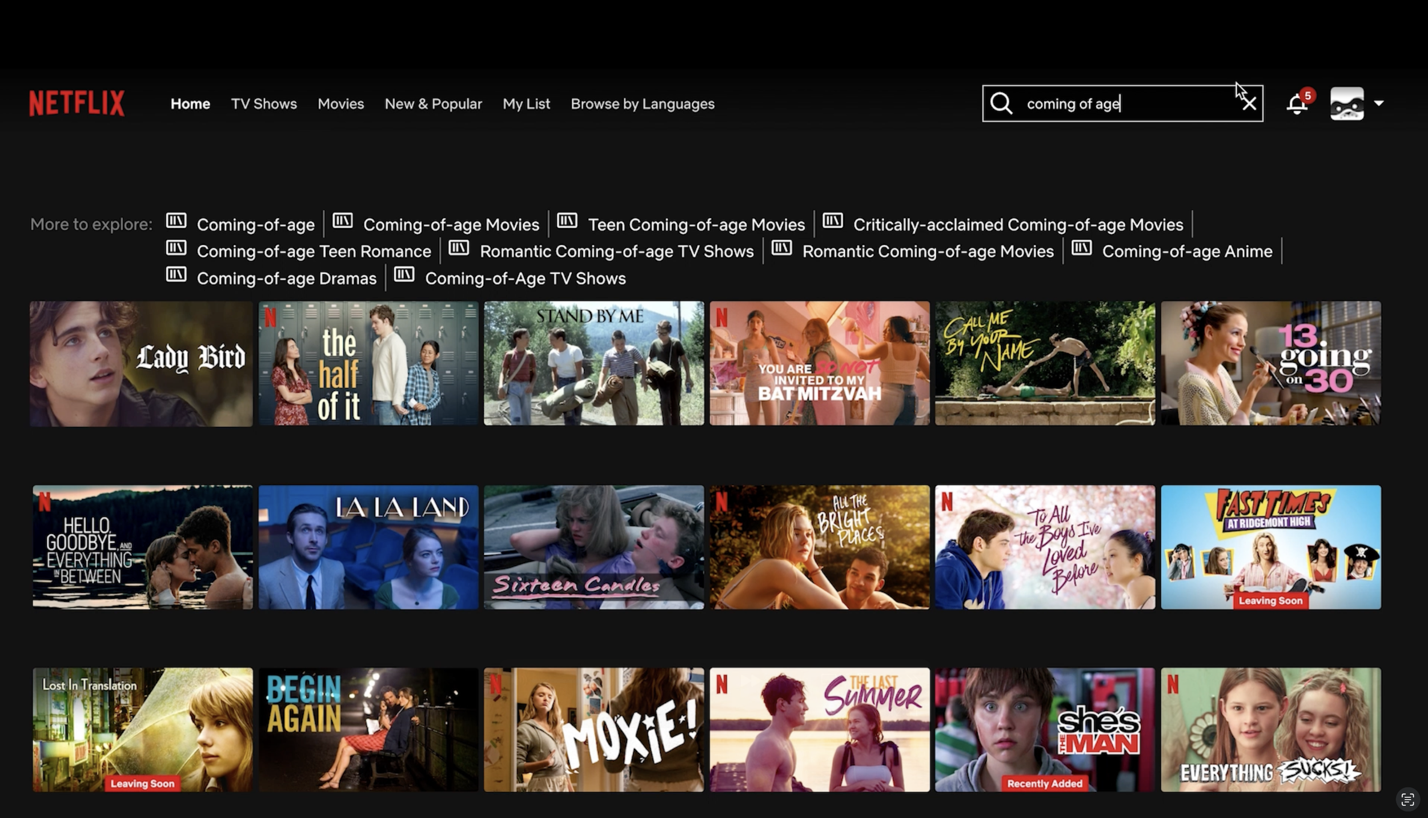Explore Teen Coming-of-age Movies link
The height and width of the screenshot is (818, 1428).
tap(696, 225)
